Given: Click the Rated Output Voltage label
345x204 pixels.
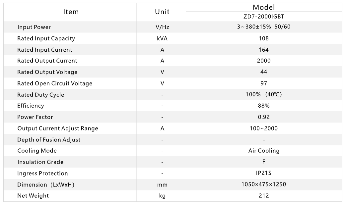Looking at the screenshot, I should [x=47, y=72].
